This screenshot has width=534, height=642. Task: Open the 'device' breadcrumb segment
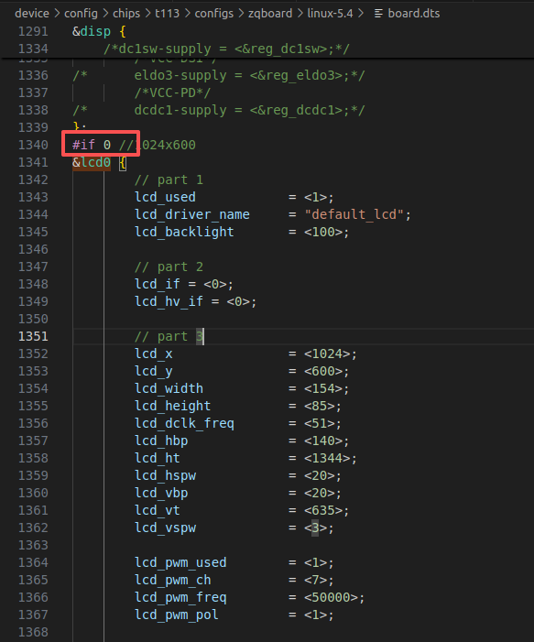click(x=32, y=14)
